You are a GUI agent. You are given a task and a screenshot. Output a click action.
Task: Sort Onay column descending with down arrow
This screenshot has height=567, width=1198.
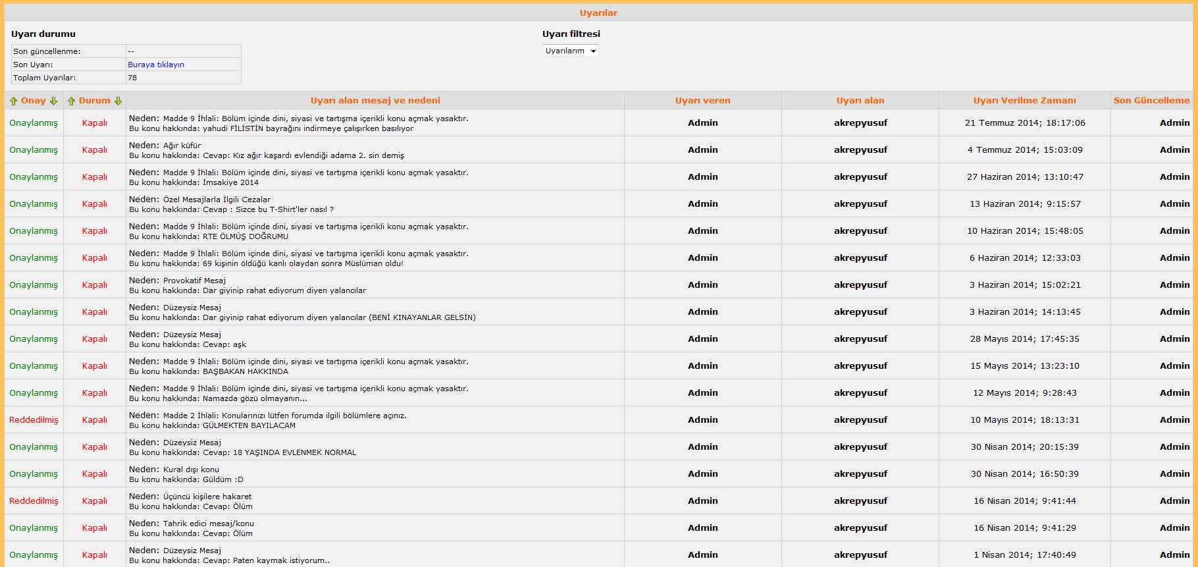(x=54, y=101)
